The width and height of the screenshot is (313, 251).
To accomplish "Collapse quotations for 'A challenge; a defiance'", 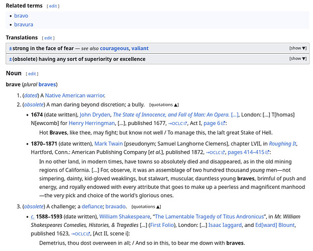I will 146,207.
